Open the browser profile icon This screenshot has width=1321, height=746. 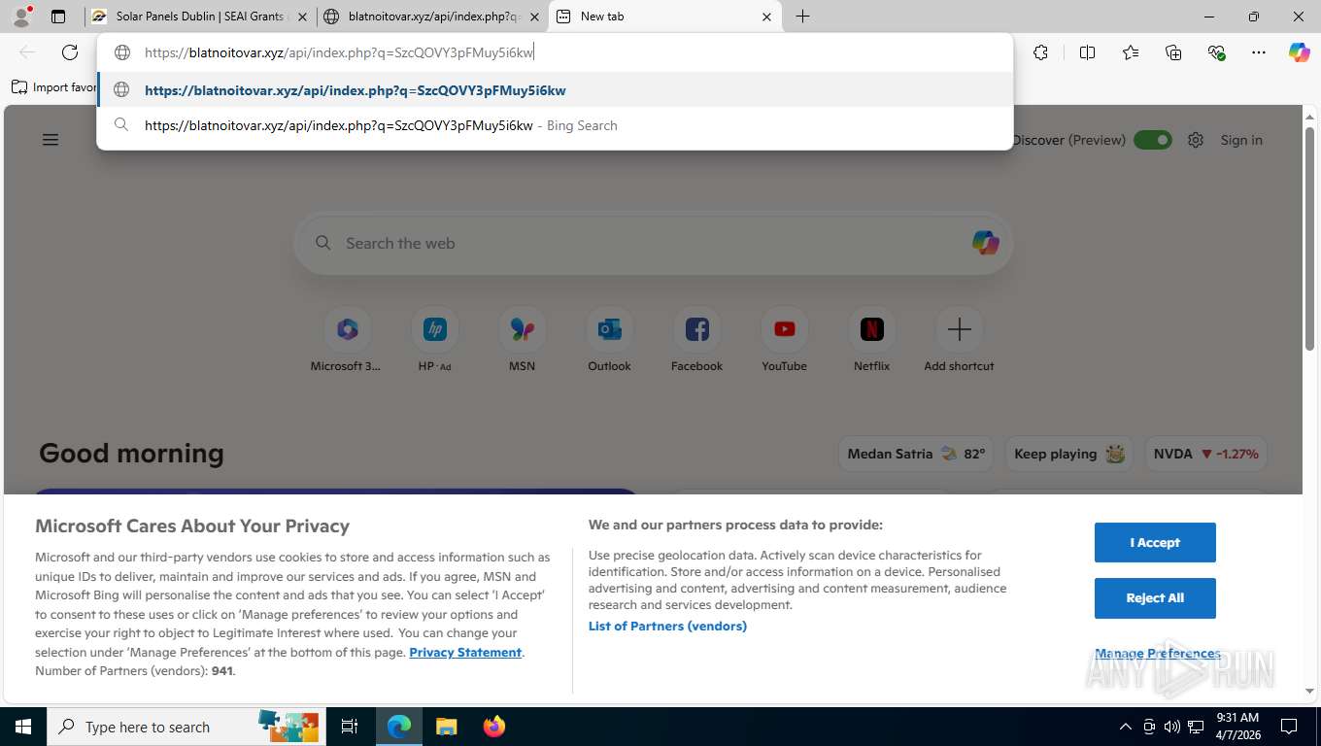pyautogui.click(x=20, y=17)
